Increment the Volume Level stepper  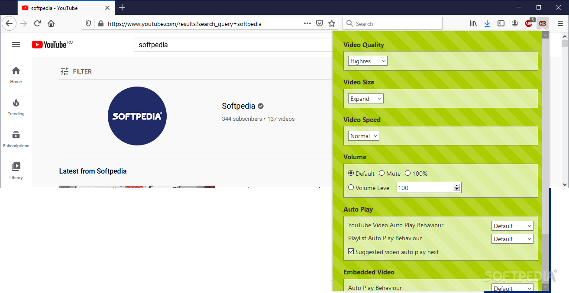[457, 185]
